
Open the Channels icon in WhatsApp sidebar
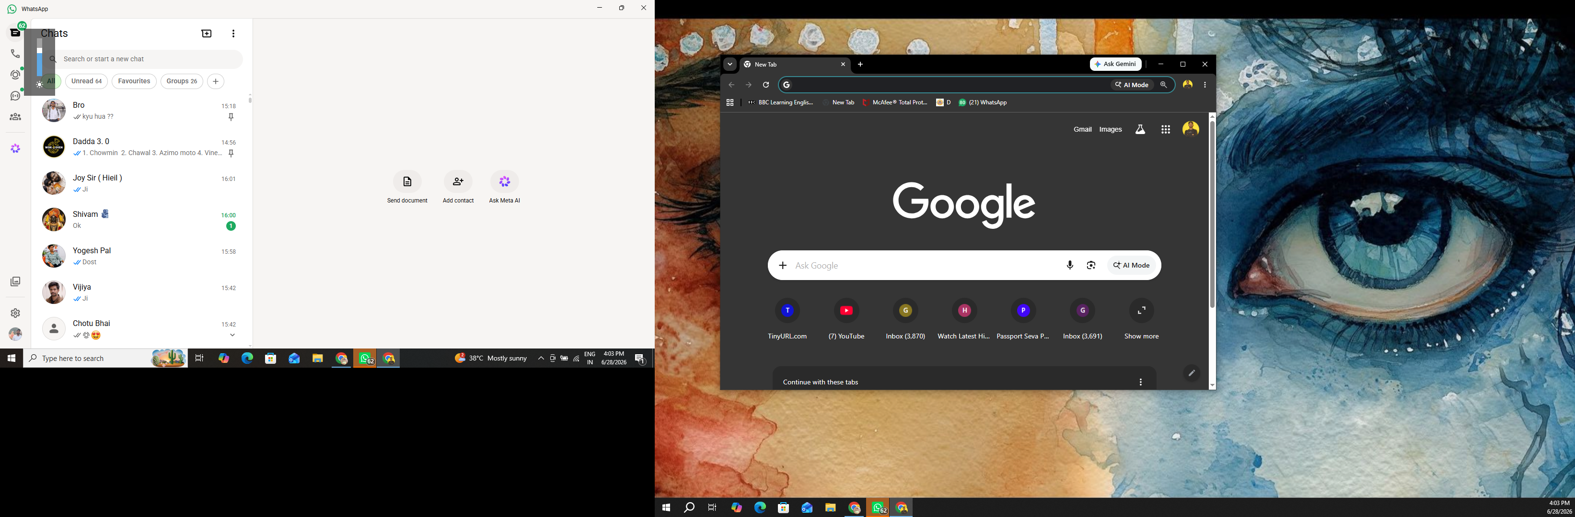(x=15, y=96)
